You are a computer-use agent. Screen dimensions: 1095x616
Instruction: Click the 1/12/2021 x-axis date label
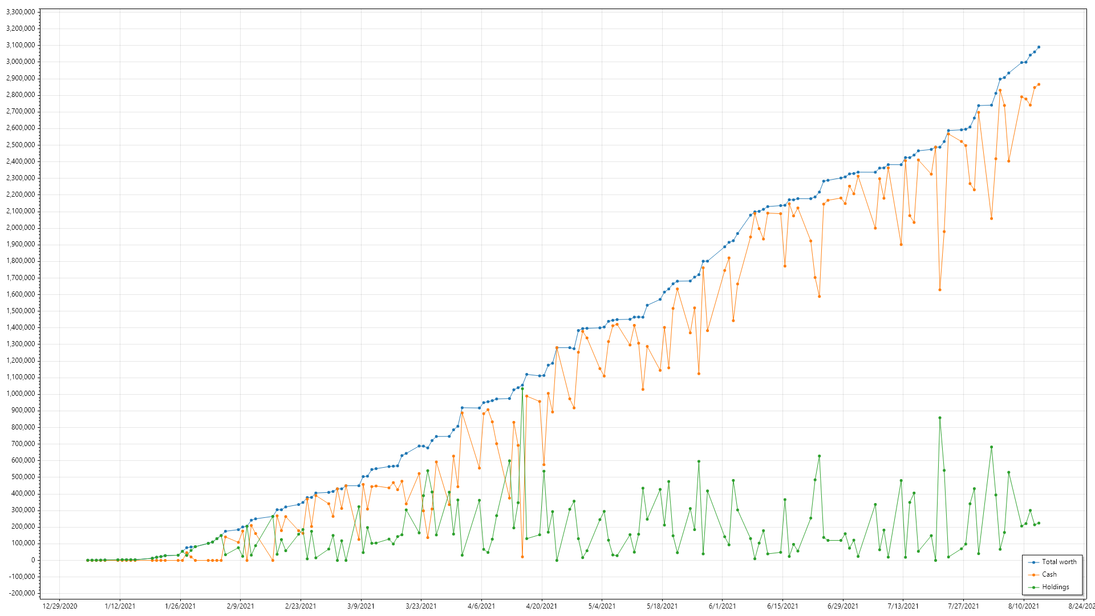click(x=120, y=606)
